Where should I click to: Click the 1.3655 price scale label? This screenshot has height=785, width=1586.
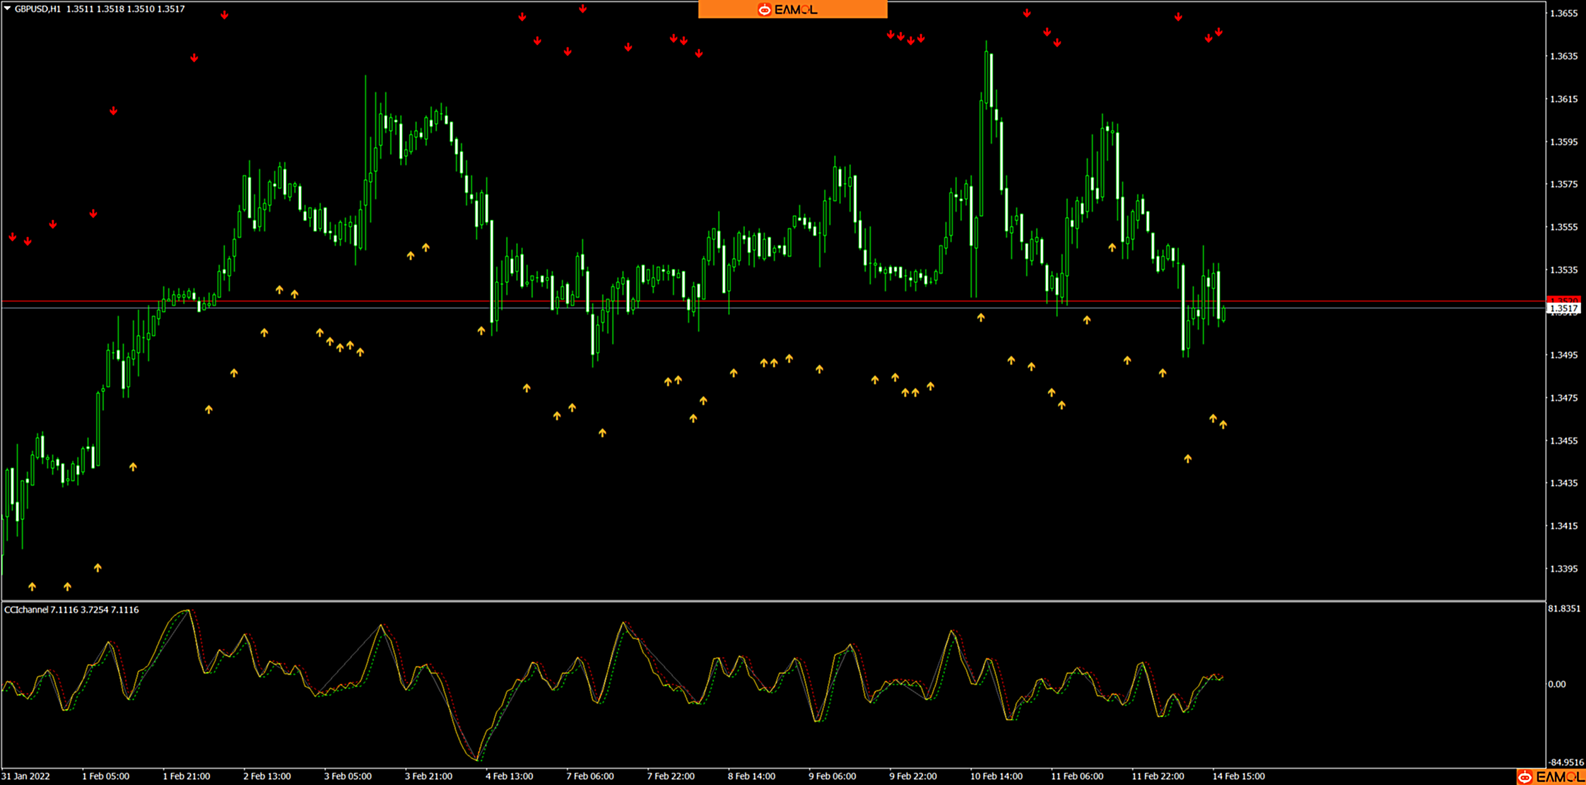(x=1564, y=13)
